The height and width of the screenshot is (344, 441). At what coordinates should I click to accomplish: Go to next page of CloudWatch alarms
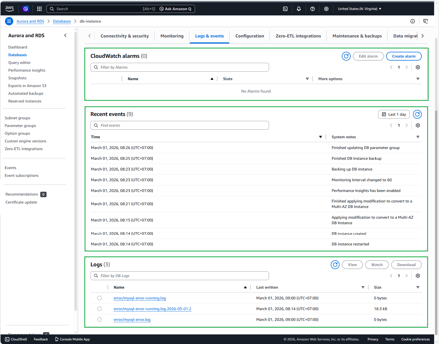pos(407,67)
